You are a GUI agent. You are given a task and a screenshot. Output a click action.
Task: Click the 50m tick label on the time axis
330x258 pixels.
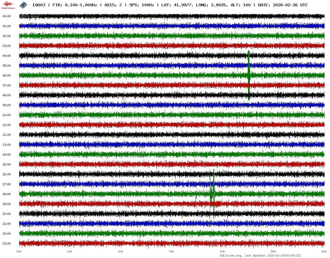coord(273,251)
